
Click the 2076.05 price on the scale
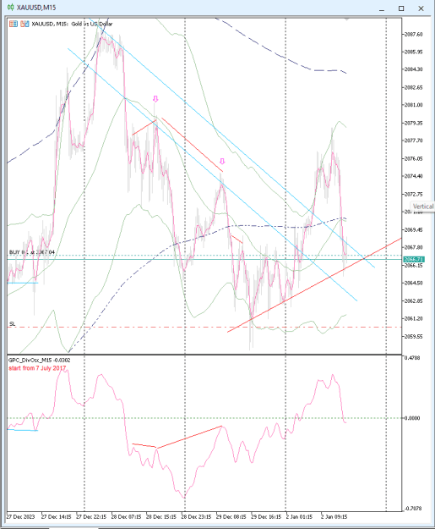(414, 158)
